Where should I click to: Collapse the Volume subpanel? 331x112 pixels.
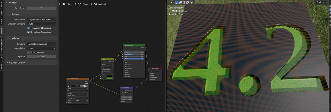(x=10, y=38)
